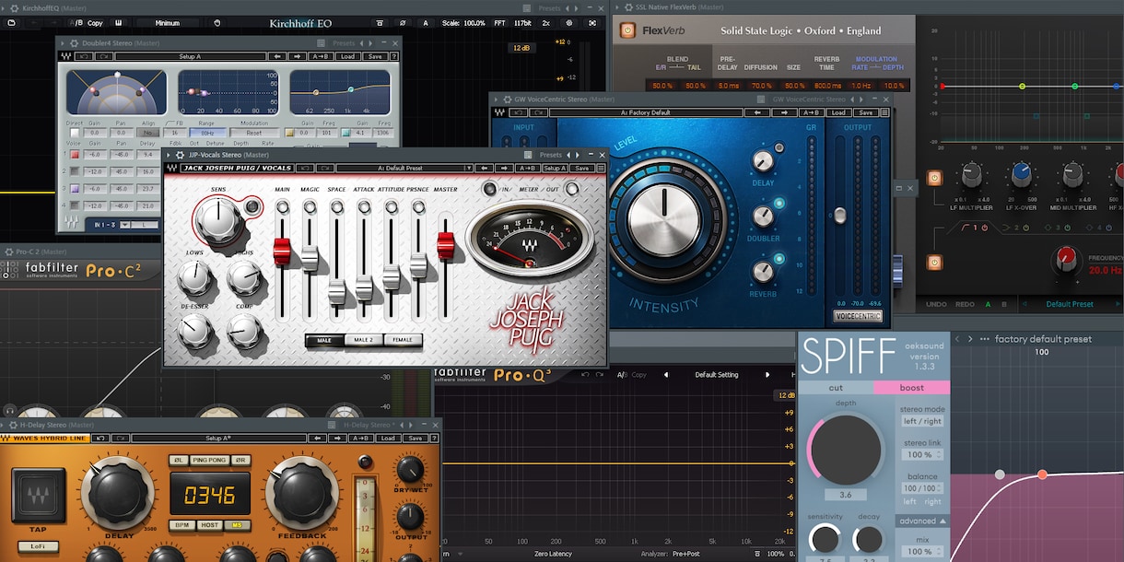Enable LoFi in H-Delay

38,546
